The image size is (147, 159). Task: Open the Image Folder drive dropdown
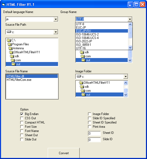126,77
